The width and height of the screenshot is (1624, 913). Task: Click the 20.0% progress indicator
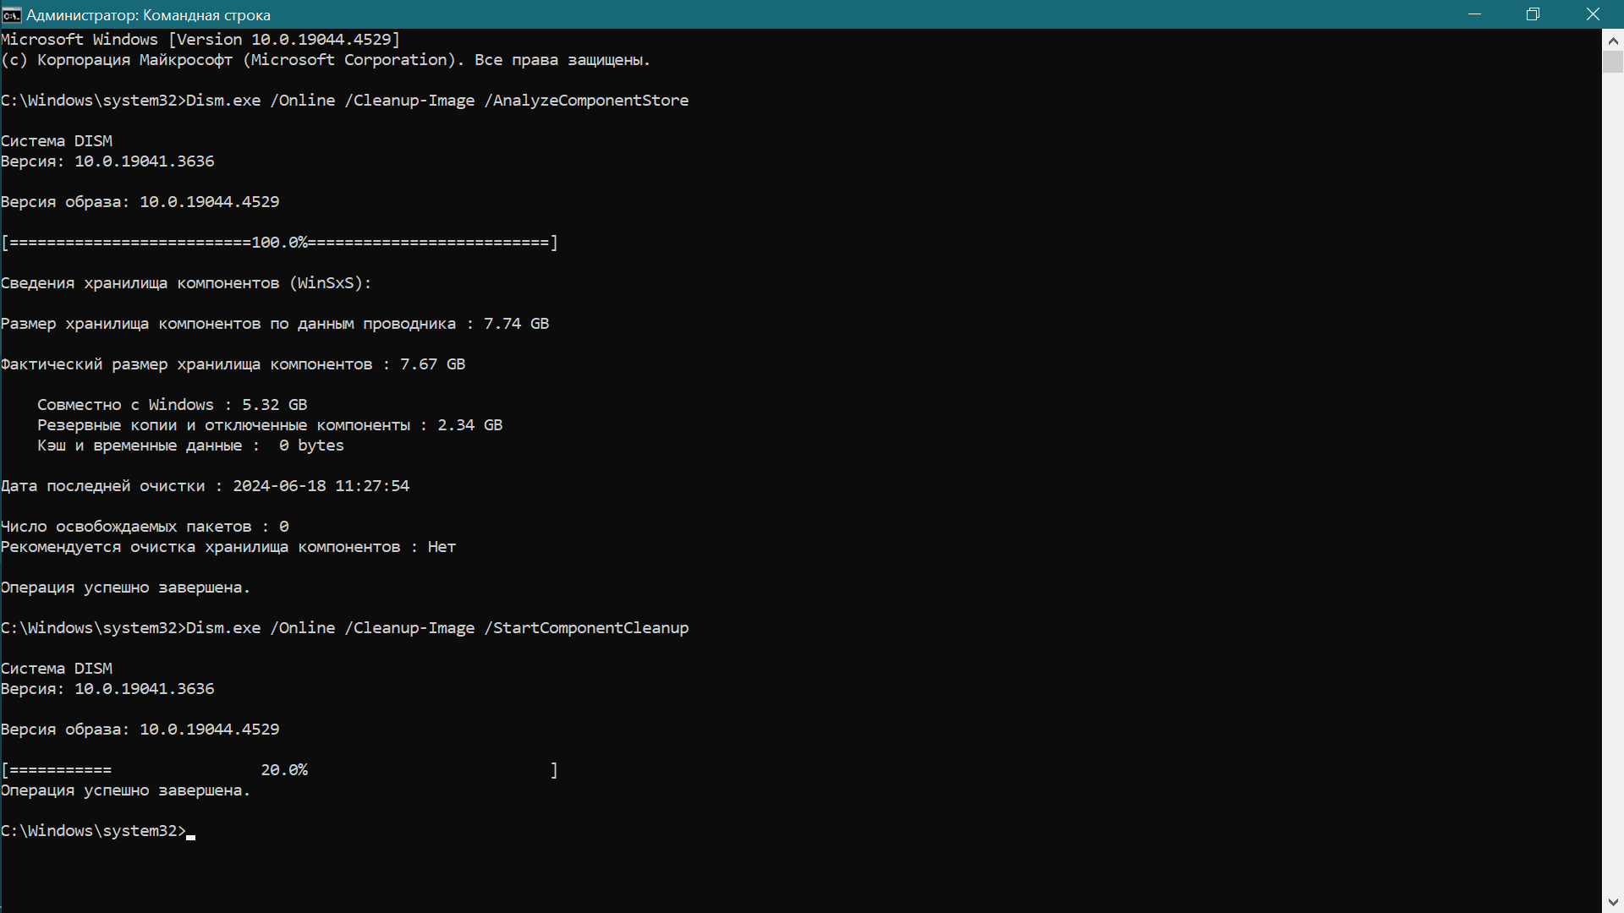(x=284, y=770)
